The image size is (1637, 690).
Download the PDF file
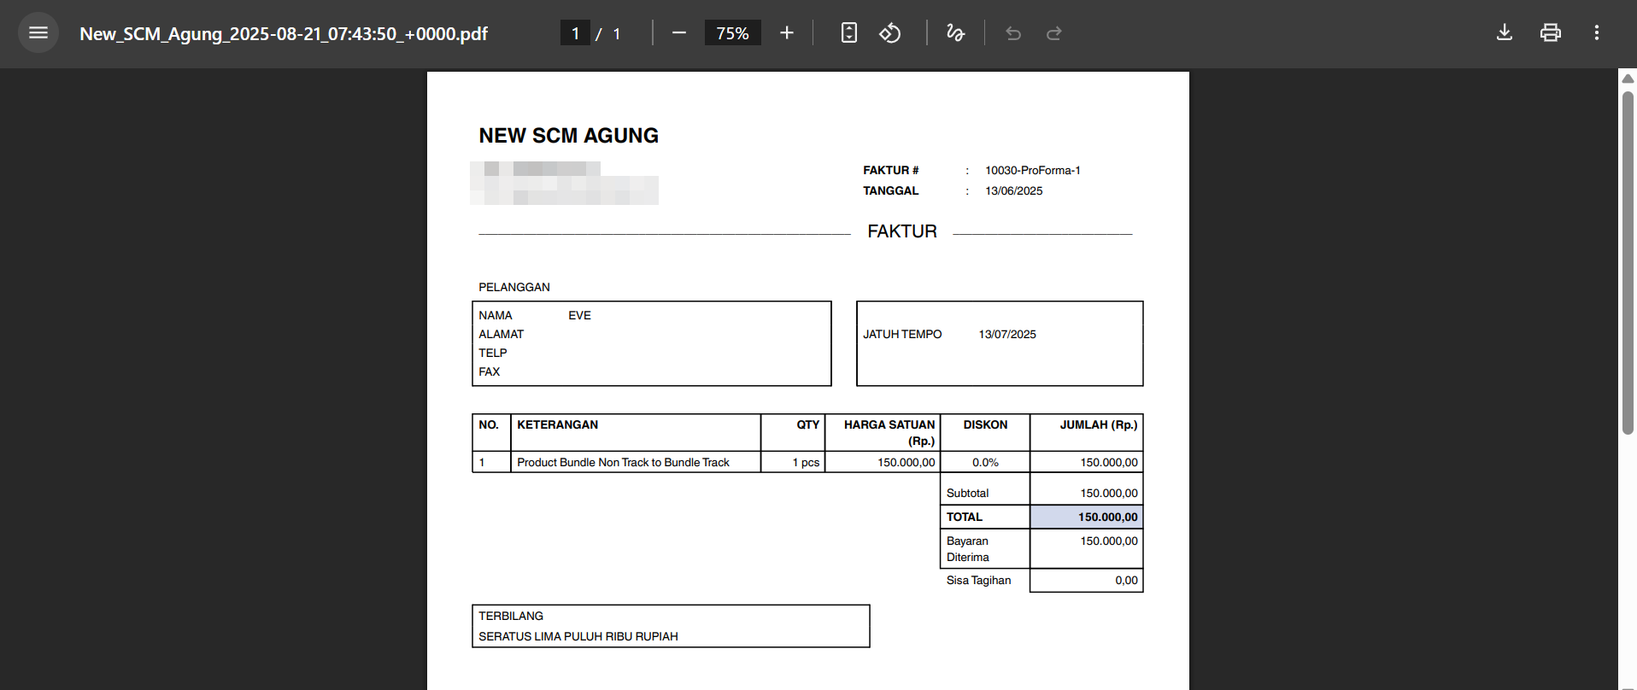click(x=1505, y=33)
